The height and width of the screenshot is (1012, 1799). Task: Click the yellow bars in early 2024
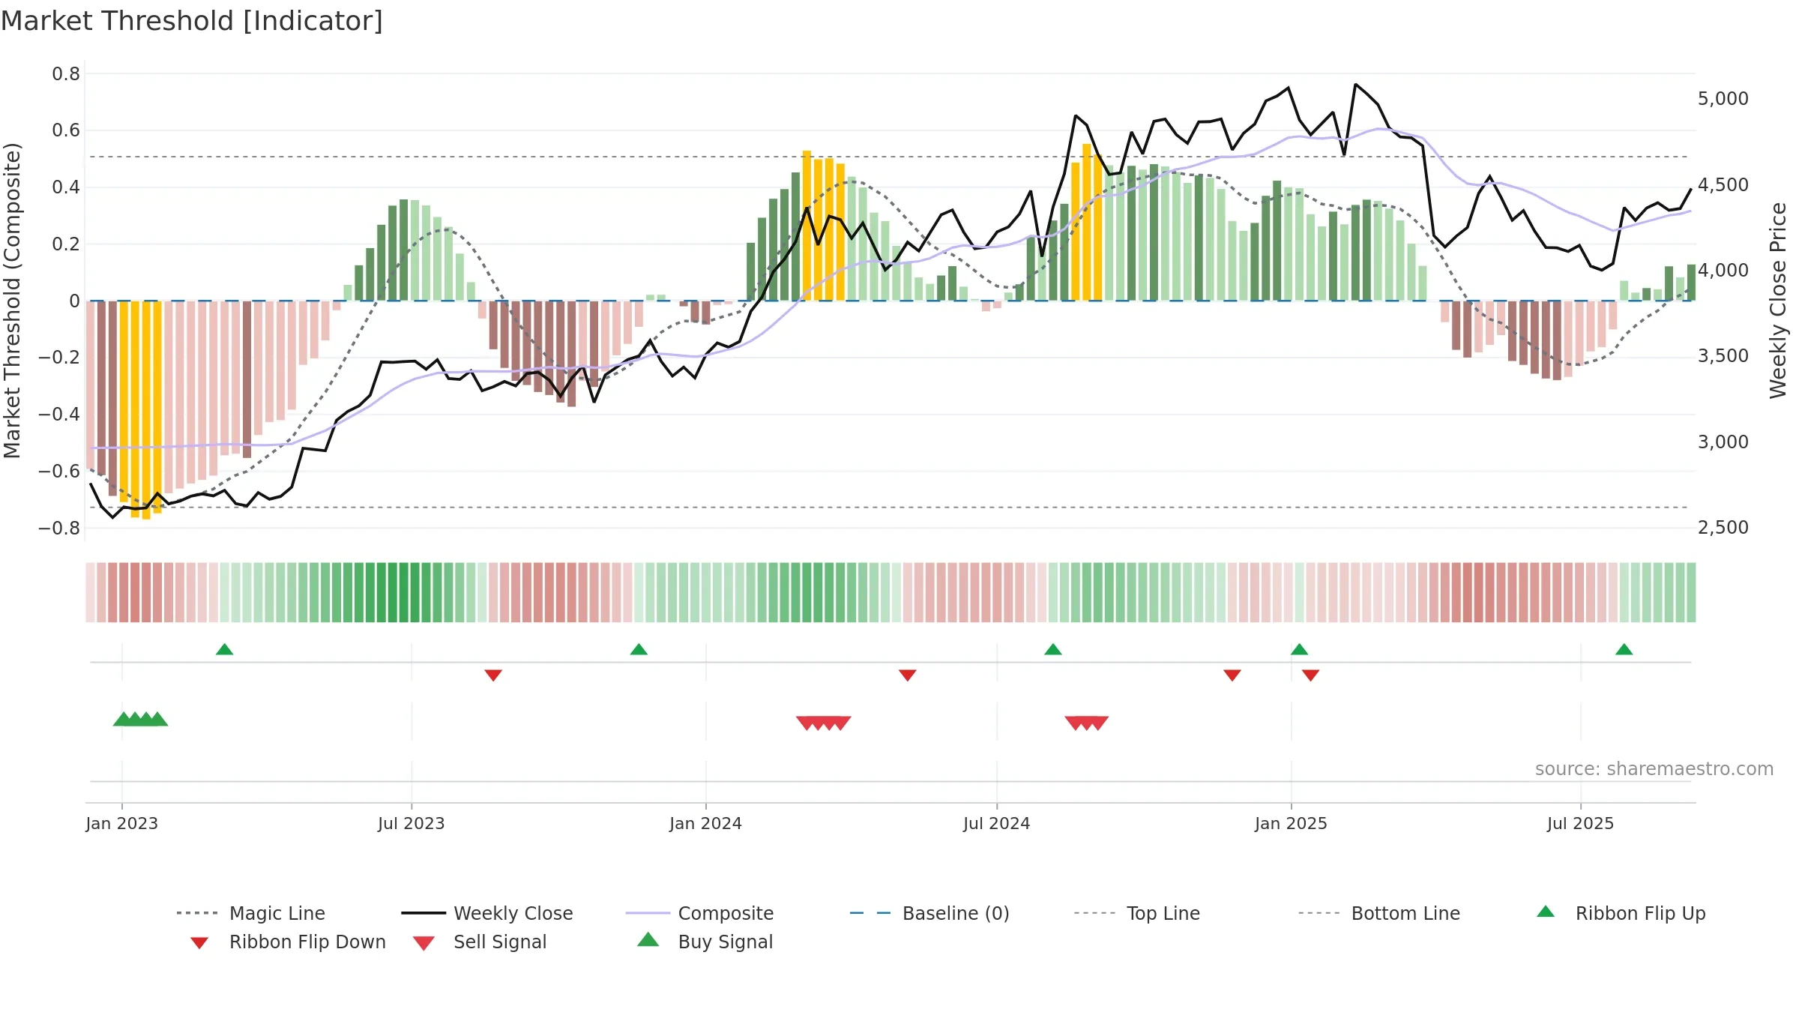click(x=823, y=226)
